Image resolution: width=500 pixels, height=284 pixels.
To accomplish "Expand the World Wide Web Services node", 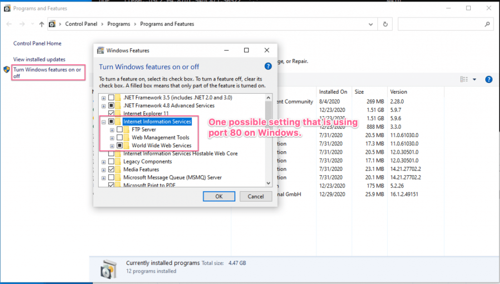I will point(112,146).
